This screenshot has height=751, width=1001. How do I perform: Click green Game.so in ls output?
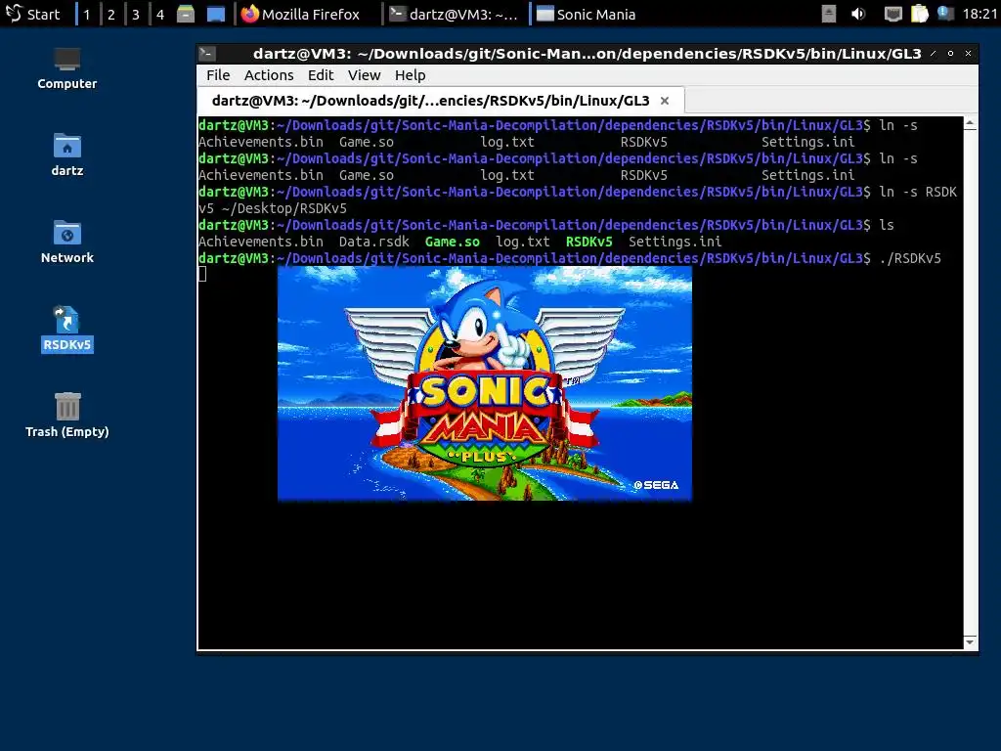452,243
